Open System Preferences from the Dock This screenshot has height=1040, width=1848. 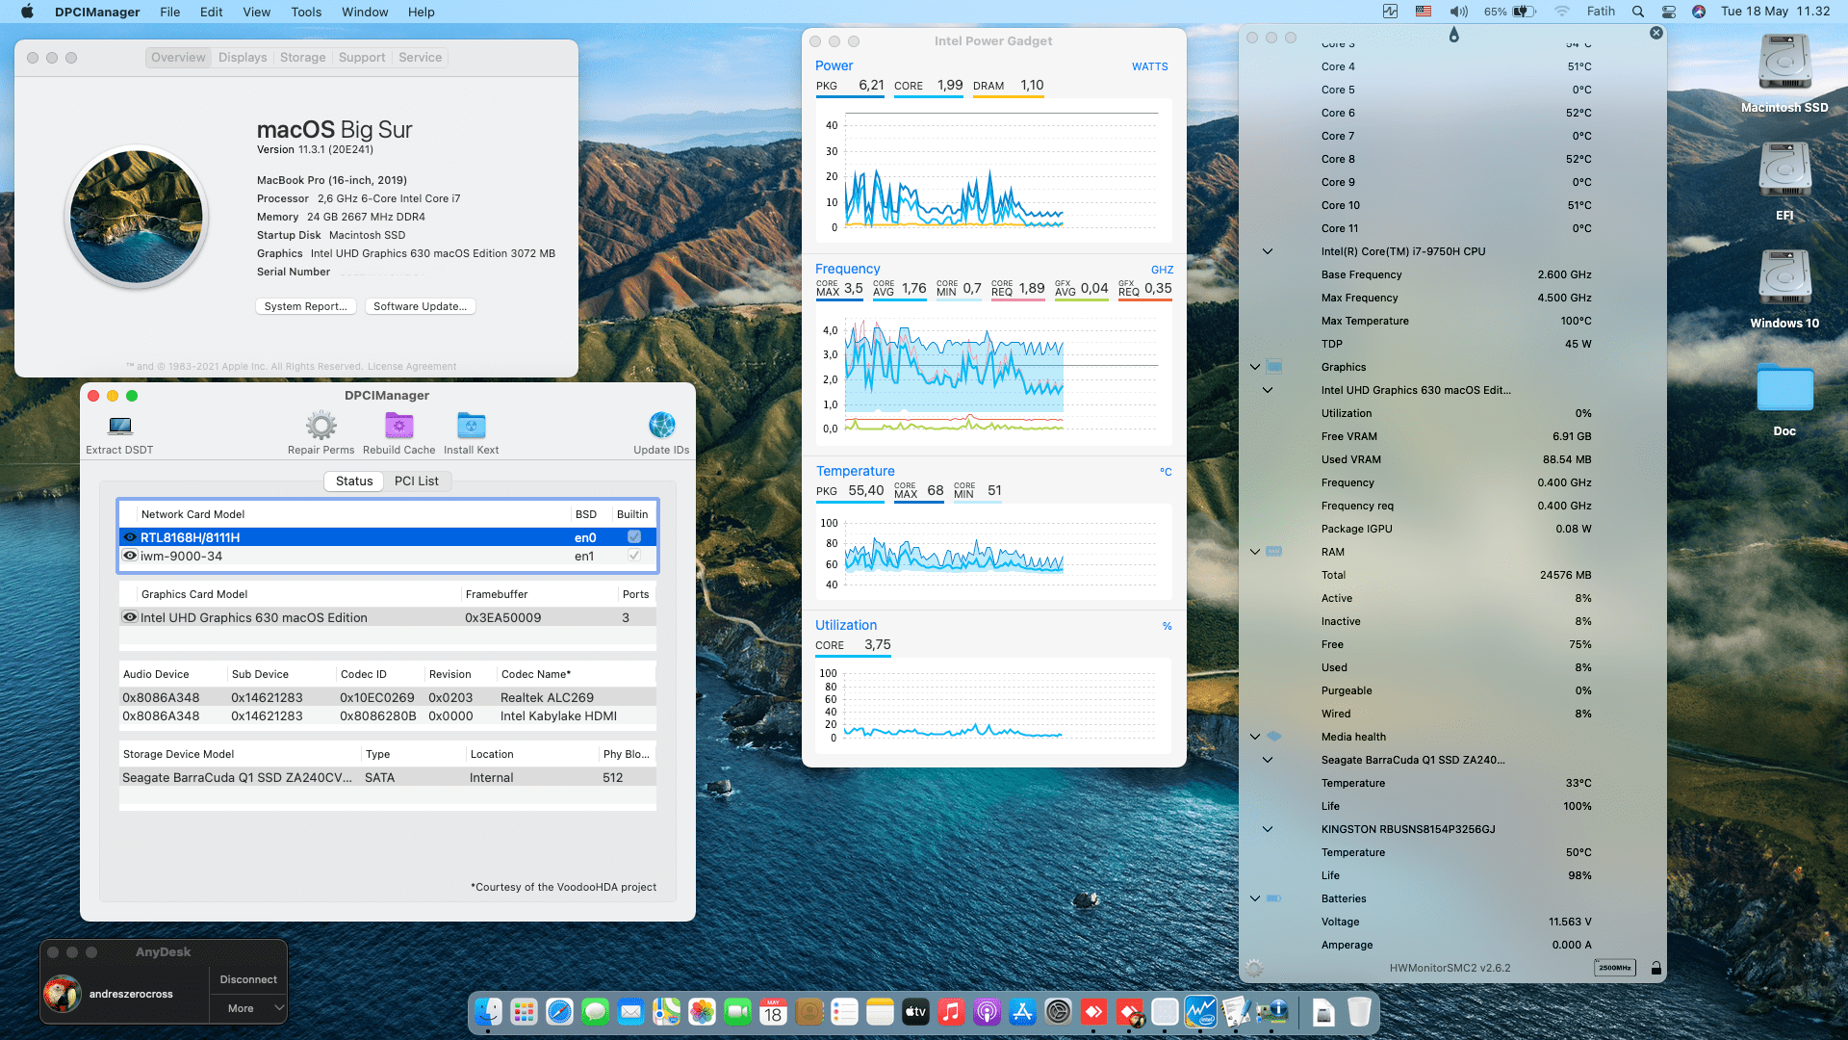pos(1058,1012)
